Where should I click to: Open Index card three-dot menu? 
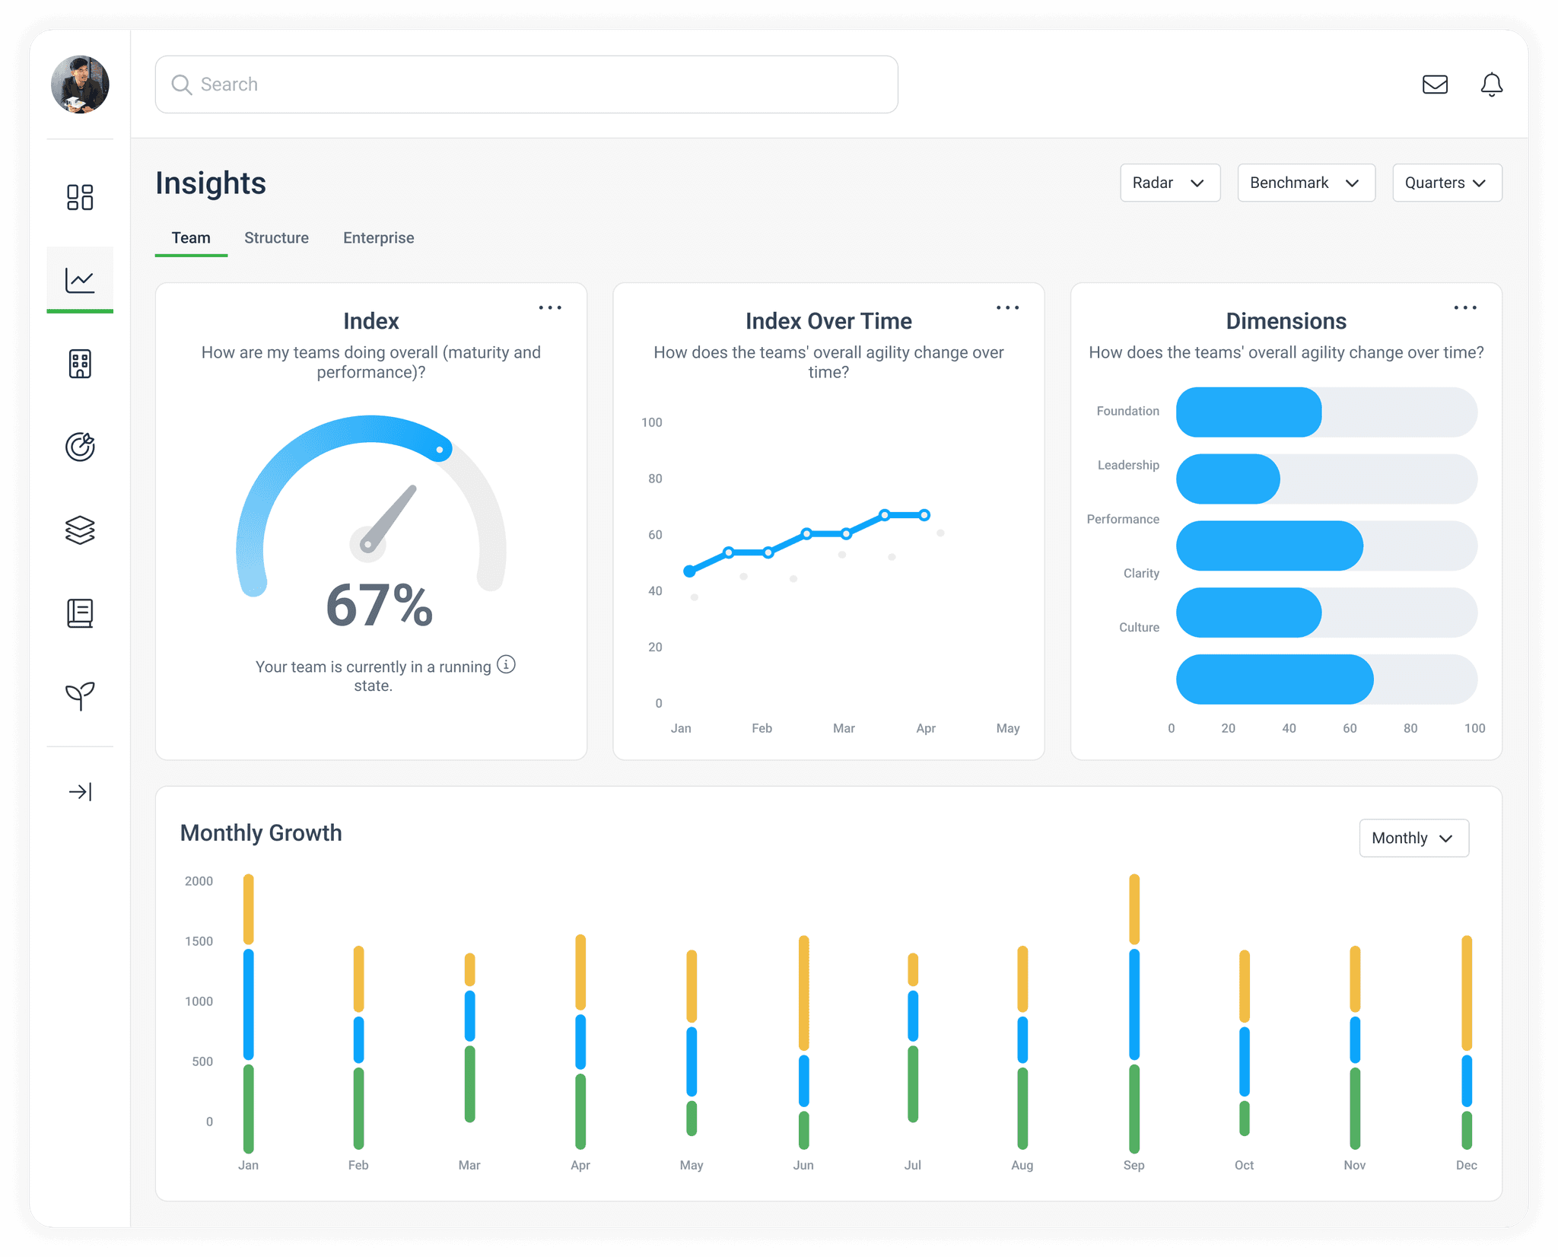(x=550, y=307)
